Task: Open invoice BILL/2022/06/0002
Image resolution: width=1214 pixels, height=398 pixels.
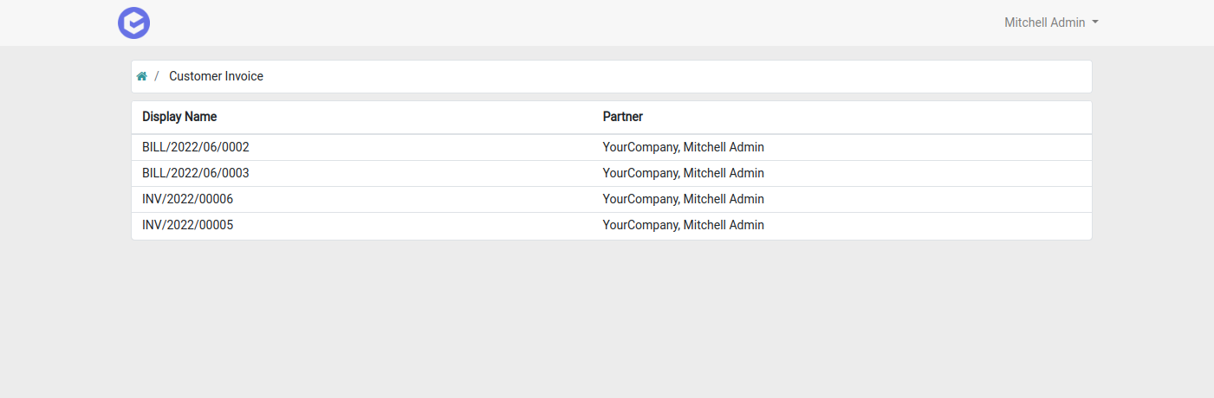Action: click(x=196, y=147)
